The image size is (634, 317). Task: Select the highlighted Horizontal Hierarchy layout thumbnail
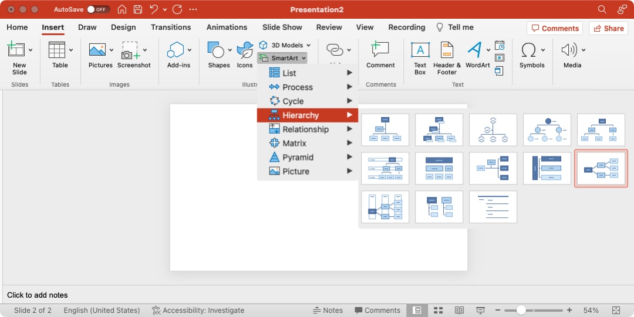click(x=601, y=168)
